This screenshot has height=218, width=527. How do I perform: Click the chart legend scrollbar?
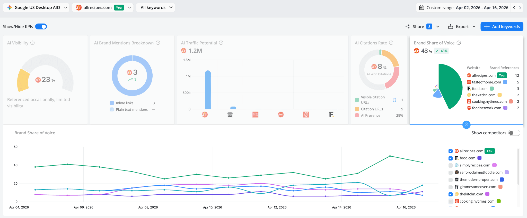pyautogui.click(x=518, y=167)
